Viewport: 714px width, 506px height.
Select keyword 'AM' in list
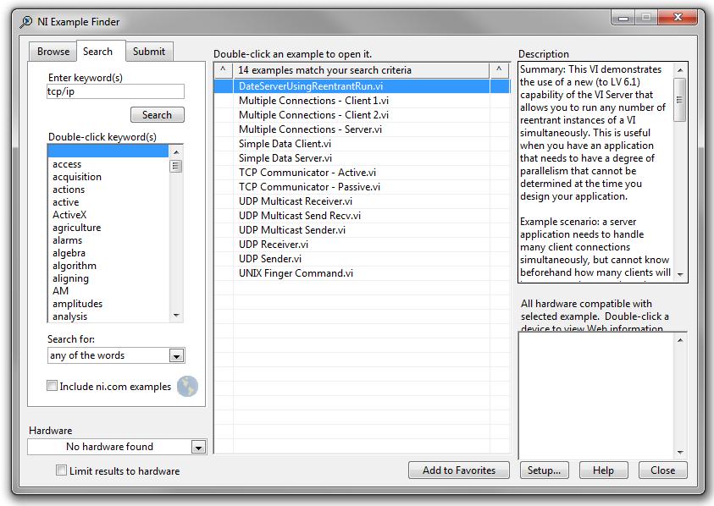coord(108,291)
